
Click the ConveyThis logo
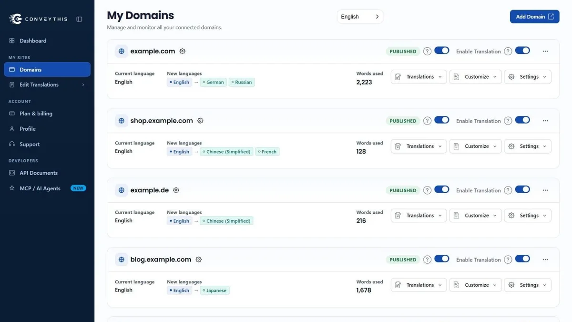coord(39,19)
